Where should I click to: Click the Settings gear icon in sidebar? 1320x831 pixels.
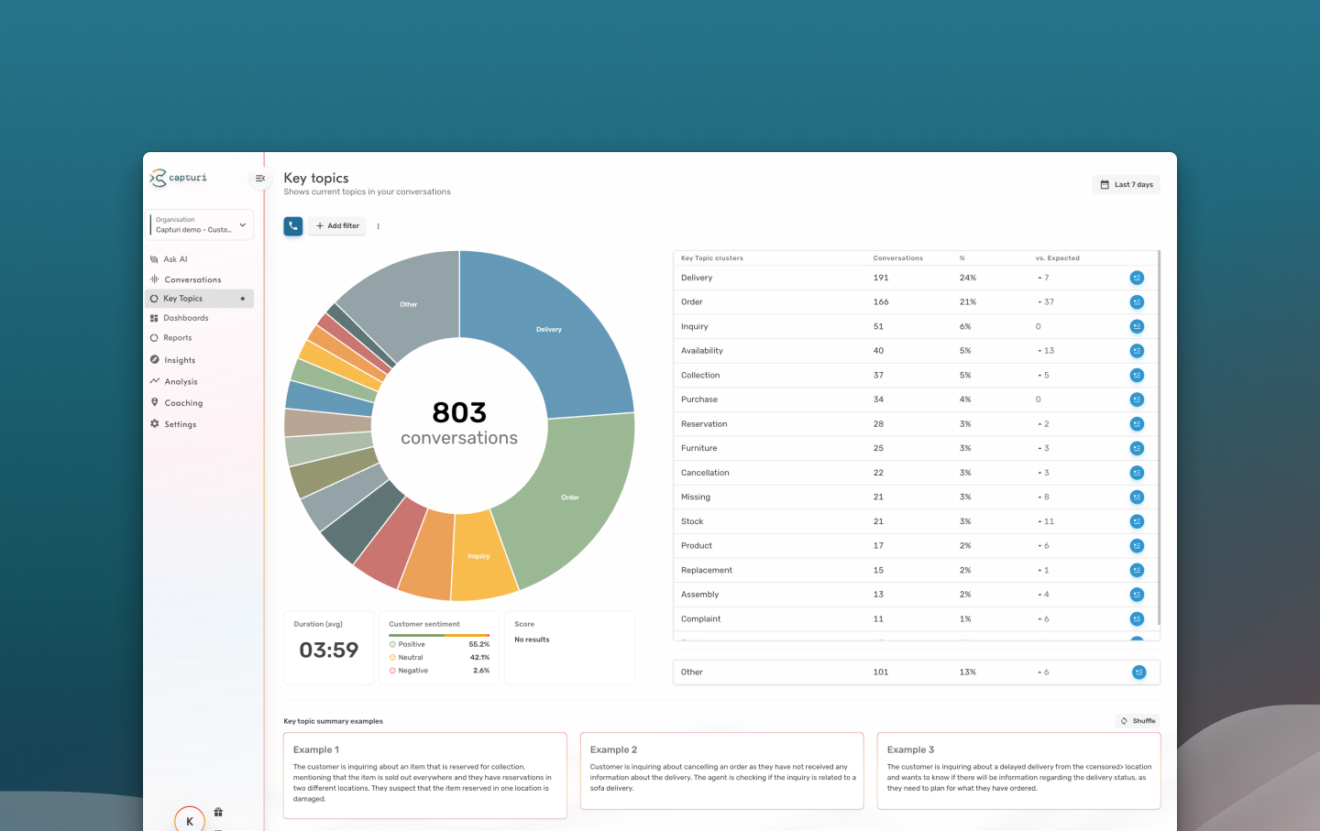(x=155, y=424)
